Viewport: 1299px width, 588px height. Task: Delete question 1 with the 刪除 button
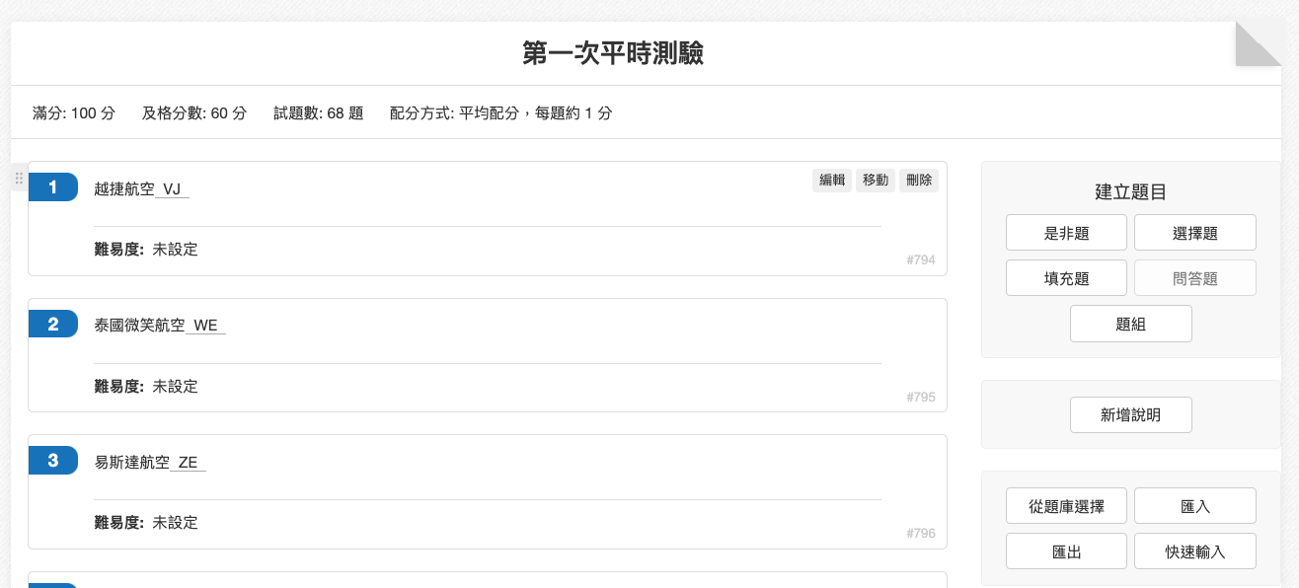(x=919, y=180)
